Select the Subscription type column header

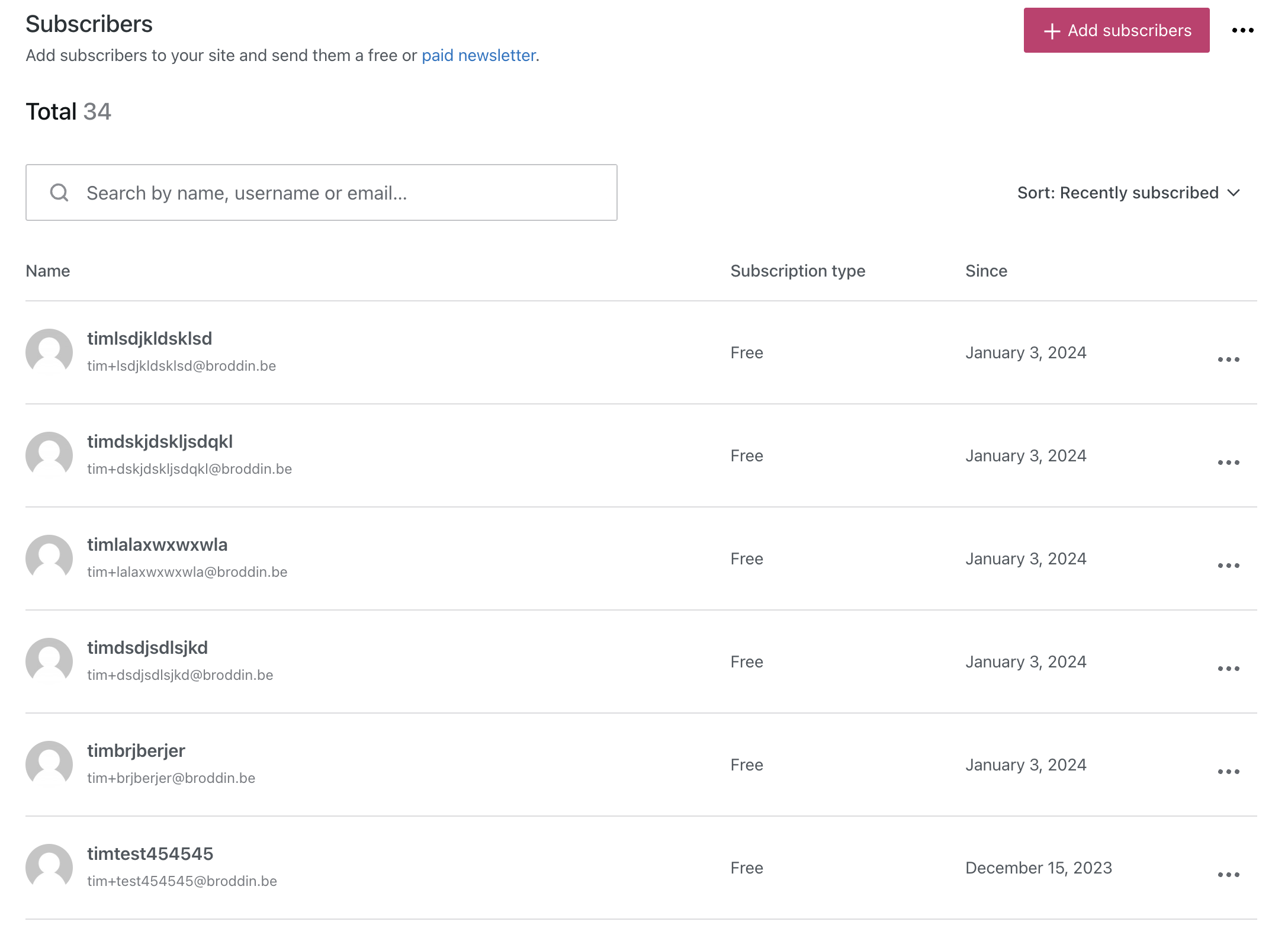click(797, 270)
